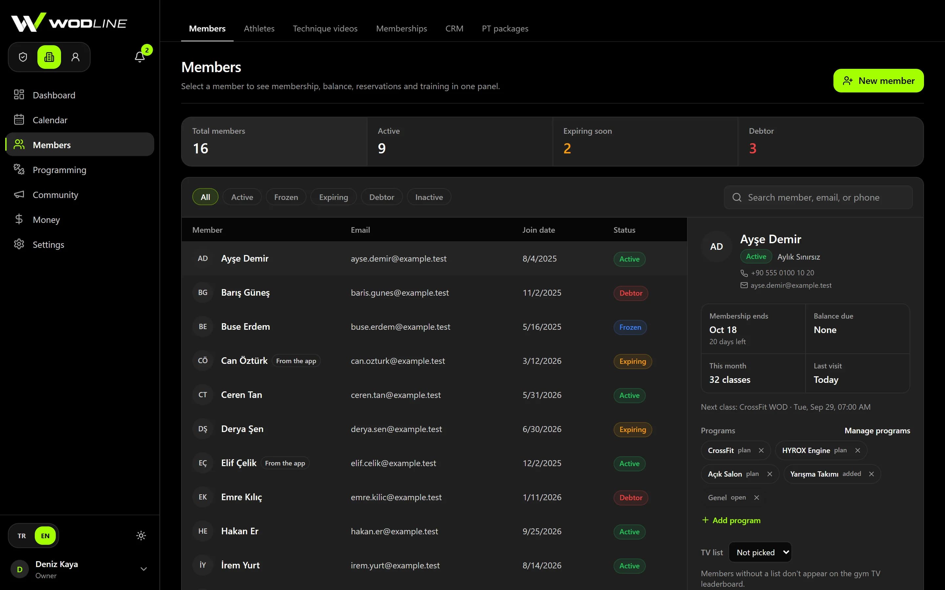
Task: Select the highlighted gym building icon
Action: [49, 57]
